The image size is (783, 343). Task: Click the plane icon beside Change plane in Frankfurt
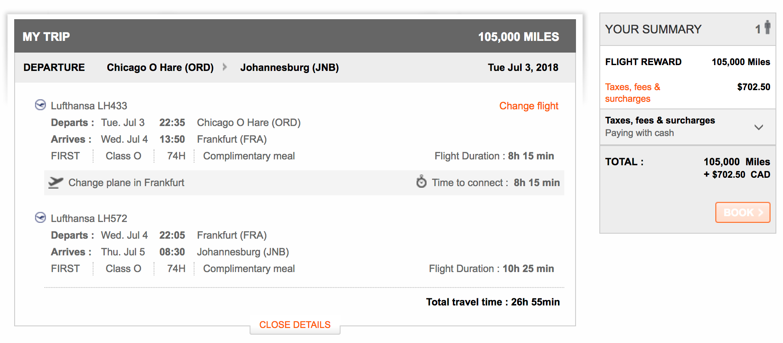pyautogui.click(x=56, y=182)
